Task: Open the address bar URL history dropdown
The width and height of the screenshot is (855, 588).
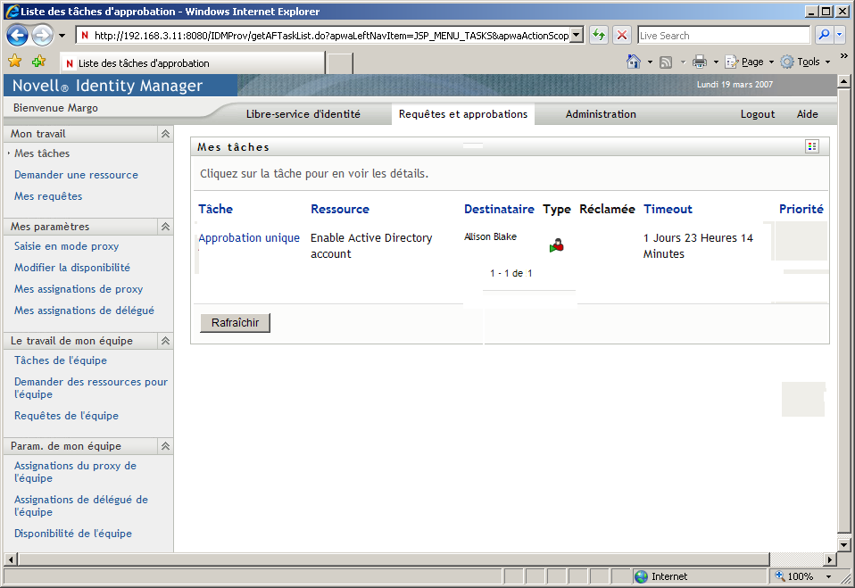Action: [x=577, y=36]
